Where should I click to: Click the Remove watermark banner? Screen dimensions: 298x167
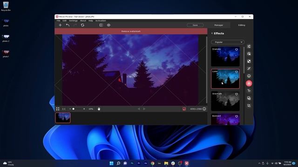[131, 31]
